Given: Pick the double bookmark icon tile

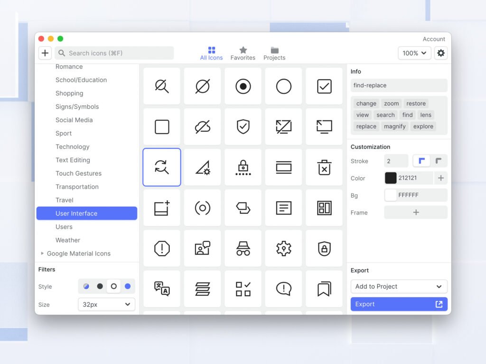Looking at the screenshot, I should 324,289.
